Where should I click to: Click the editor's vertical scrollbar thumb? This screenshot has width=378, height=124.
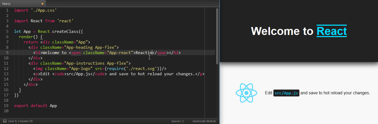pos(217,36)
